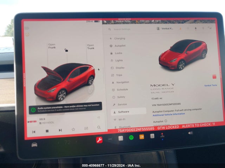The height and width of the screenshot is (168, 225).
Task: Open Trips settings menu
Action: point(117,75)
